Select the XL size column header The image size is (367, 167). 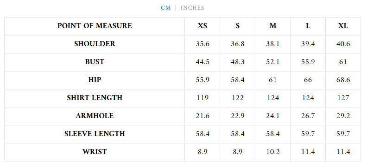[343, 26]
